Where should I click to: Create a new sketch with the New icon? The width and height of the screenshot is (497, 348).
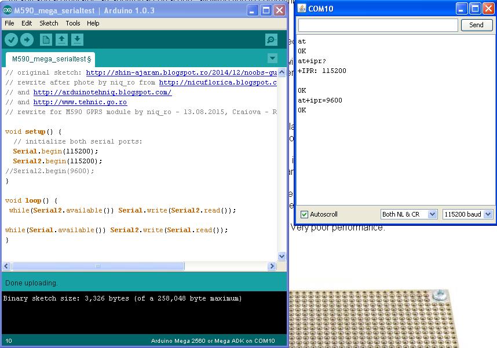pyautogui.click(x=46, y=40)
